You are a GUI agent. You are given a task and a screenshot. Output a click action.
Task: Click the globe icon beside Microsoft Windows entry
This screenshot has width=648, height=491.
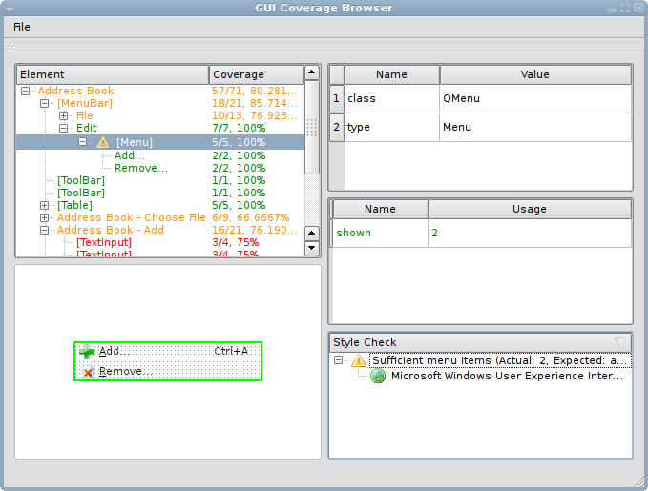378,377
